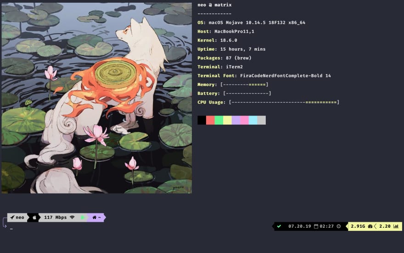
Task: Click the 'Packages:' label
Action: click(x=210, y=58)
